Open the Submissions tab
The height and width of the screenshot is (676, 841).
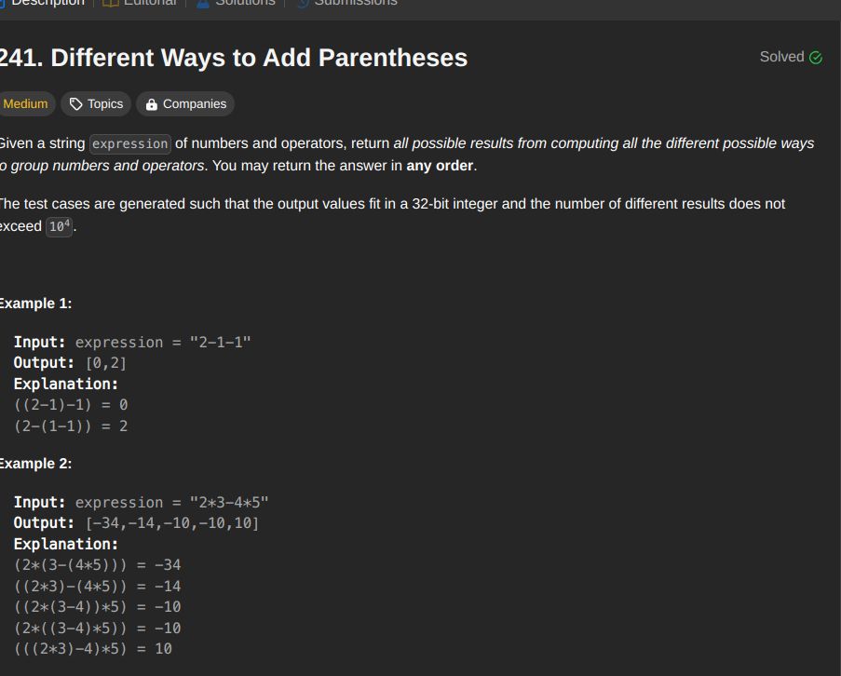tap(347, 3)
